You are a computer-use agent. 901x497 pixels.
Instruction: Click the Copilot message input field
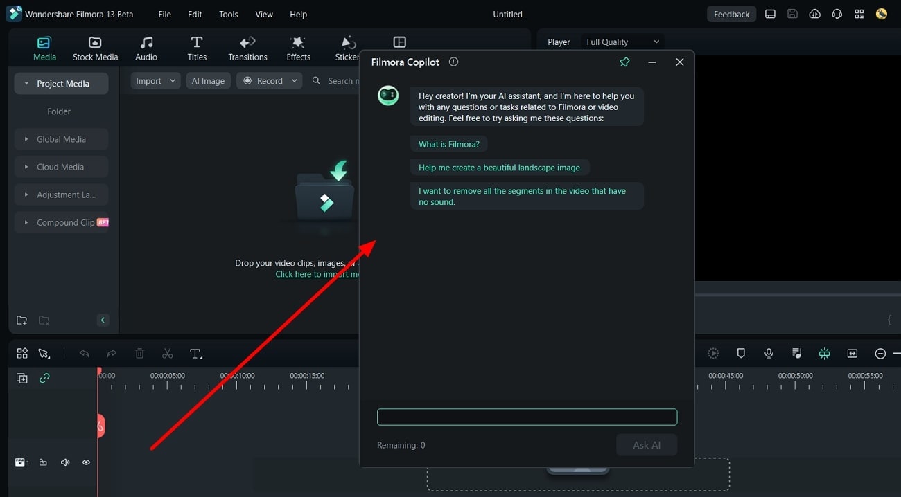[527, 417]
